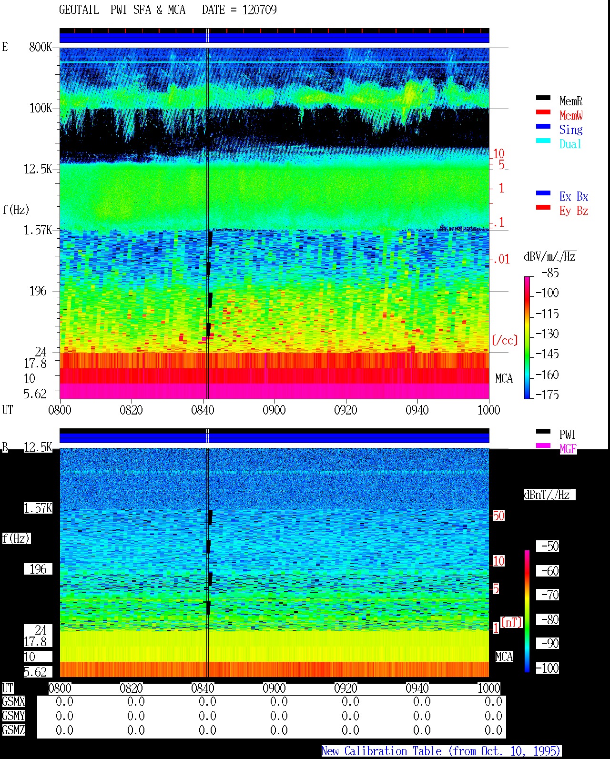Click the 0820 time tick under B panel
This screenshot has width=610, height=759.
pos(131,688)
